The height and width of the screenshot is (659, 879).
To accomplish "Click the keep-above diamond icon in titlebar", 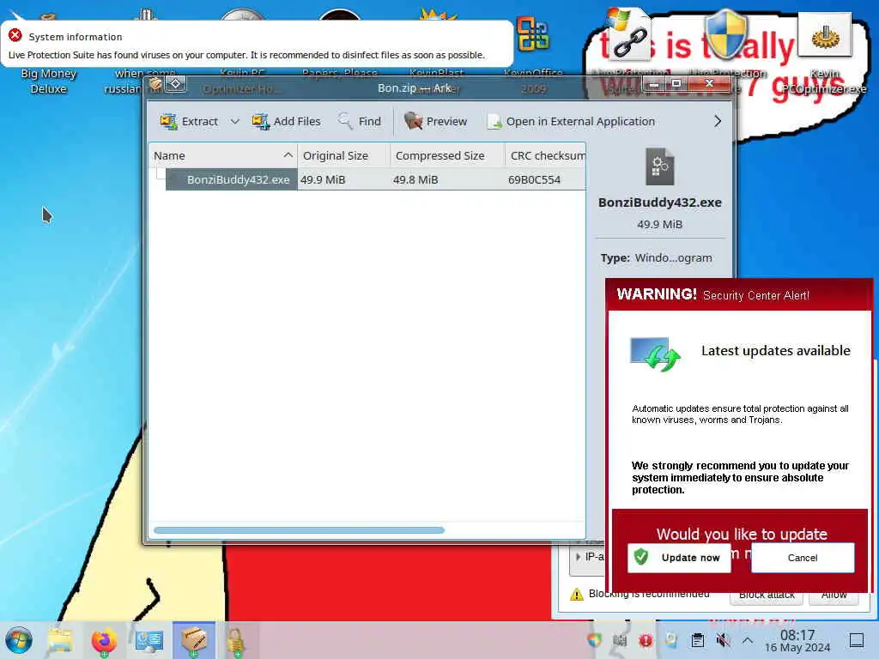I will (x=175, y=84).
